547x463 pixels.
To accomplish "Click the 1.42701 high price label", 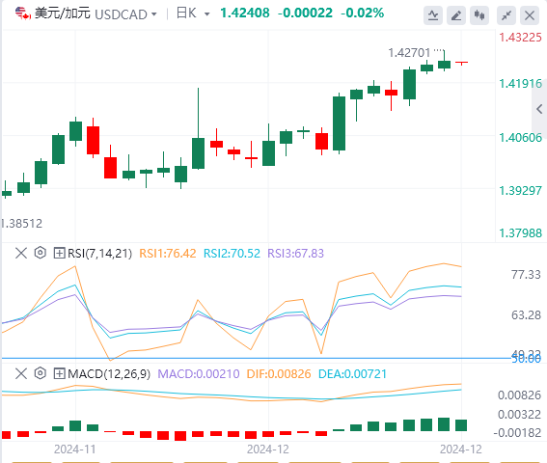I will pyautogui.click(x=409, y=53).
